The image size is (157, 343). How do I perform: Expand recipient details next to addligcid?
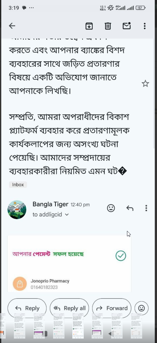point(67,215)
